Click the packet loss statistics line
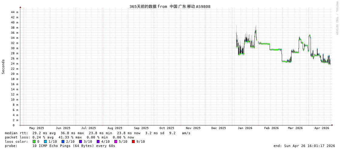 coord(69,137)
